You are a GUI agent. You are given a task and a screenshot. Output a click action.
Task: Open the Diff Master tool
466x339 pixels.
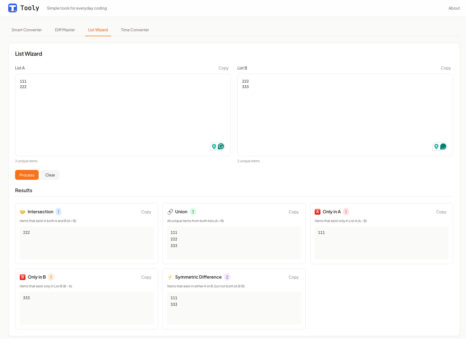[65, 30]
